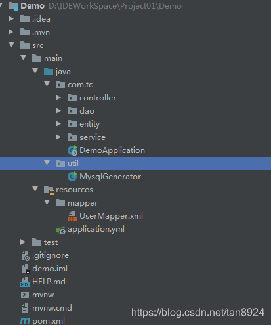Screen dimensions: 271x325
Task: Click the DemoApplication Spring class icon
Action: tap(72, 150)
